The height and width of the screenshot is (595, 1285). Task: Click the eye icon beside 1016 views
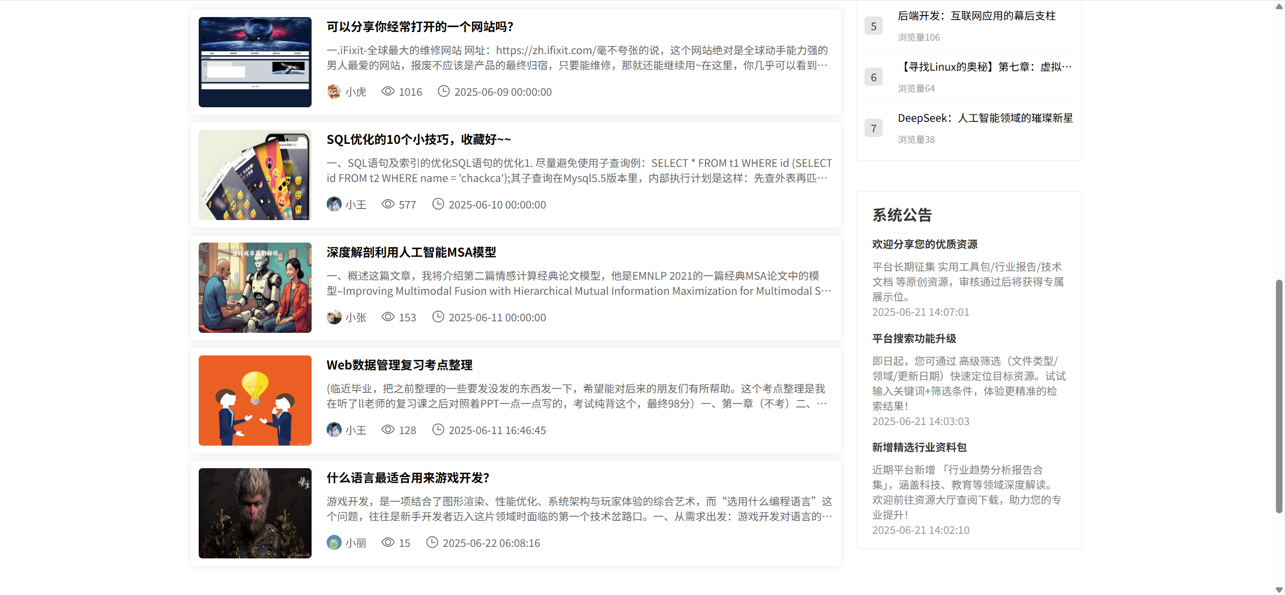[388, 91]
